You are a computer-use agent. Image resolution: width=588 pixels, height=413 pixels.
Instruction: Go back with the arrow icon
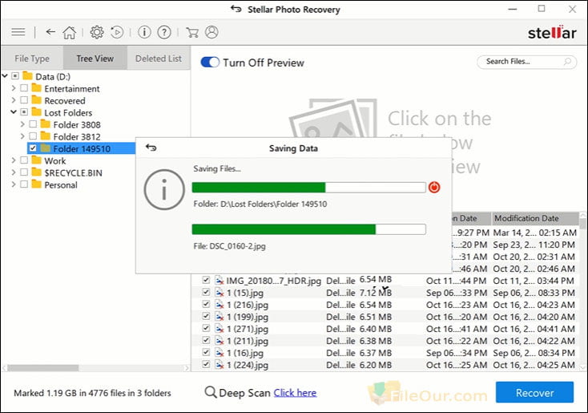point(50,32)
